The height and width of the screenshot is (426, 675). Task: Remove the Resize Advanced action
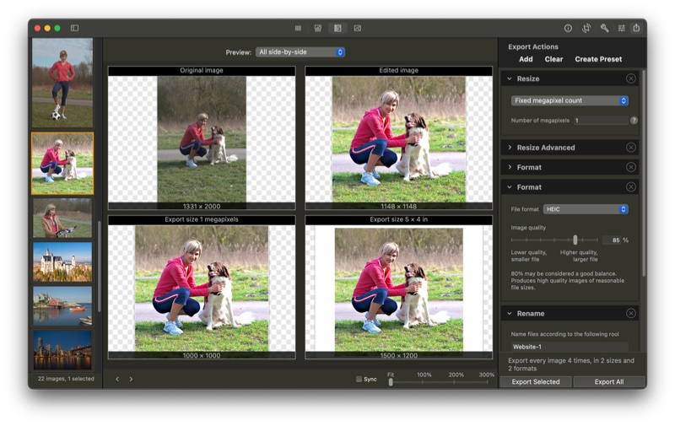[x=630, y=148]
